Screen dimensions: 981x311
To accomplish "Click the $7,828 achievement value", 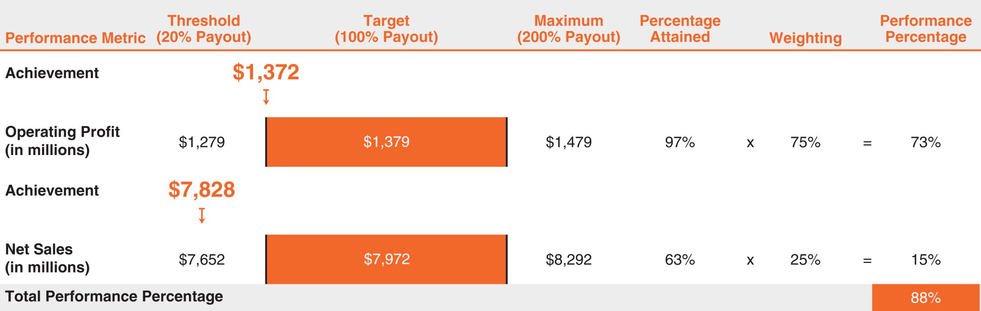I will [x=202, y=190].
